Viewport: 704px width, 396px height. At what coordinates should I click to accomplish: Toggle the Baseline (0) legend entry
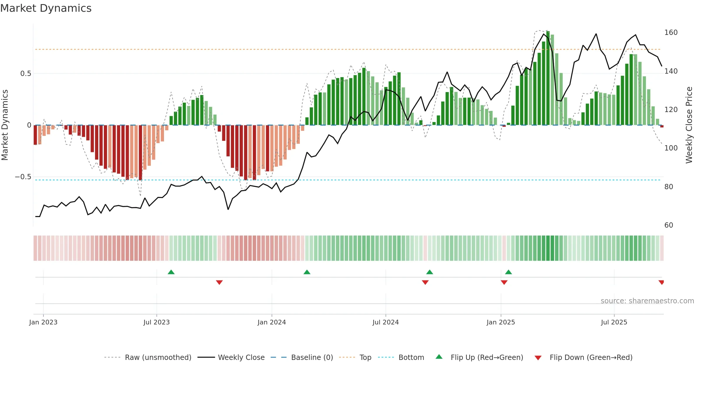pyautogui.click(x=302, y=357)
